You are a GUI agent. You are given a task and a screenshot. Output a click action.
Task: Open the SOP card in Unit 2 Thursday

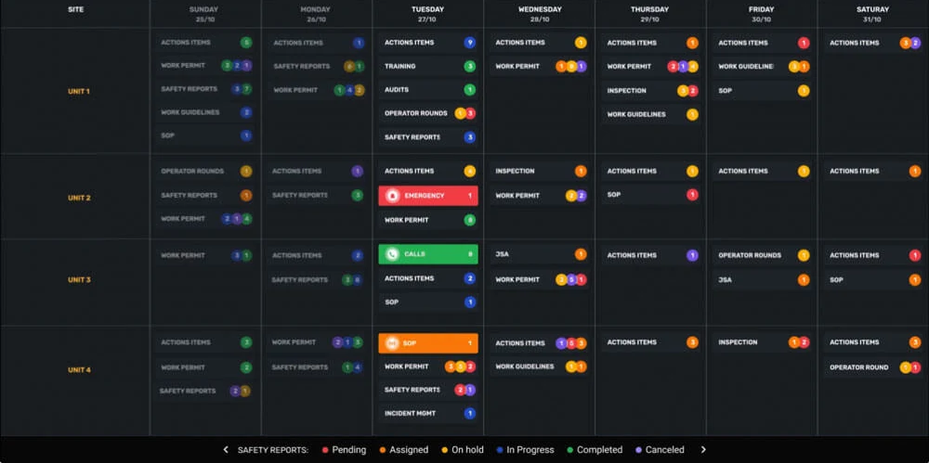coord(651,194)
